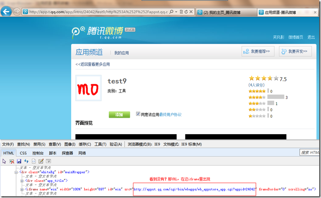Open the 缓存(C) menu
Image resolution: width=321 pixels, height=198 pixels.
(85, 144)
